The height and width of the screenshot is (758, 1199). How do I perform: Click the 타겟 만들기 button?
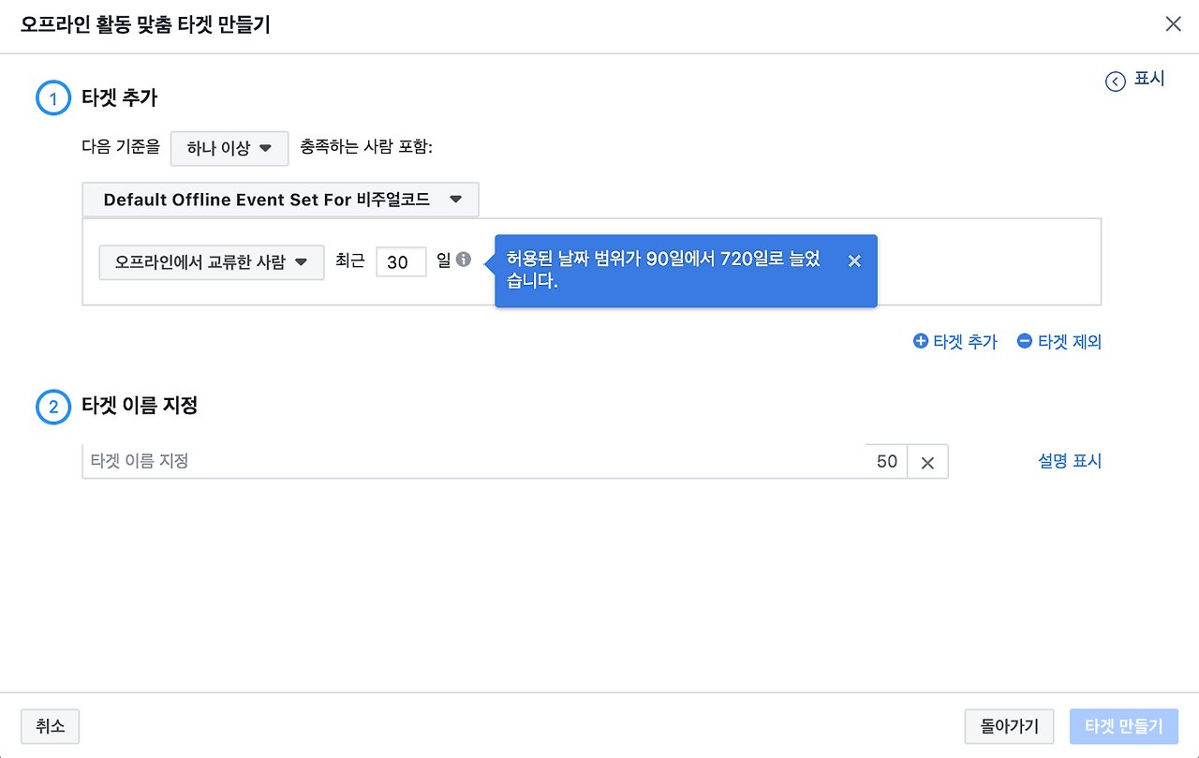click(1123, 726)
